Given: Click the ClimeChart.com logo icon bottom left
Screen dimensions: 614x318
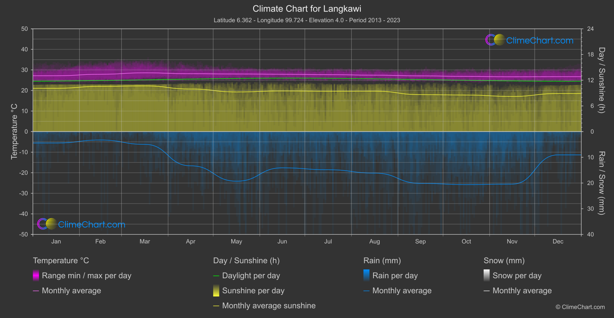Looking at the screenshot, I should click(47, 224).
